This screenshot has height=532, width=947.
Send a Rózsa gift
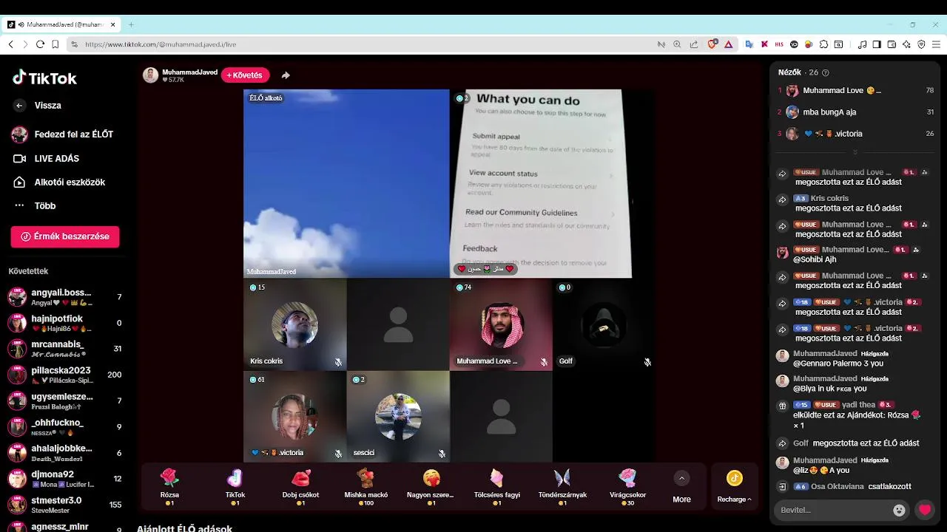(x=169, y=486)
